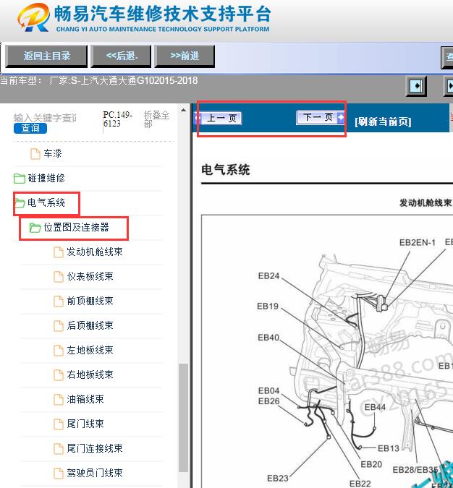The height and width of the screenshot is (488, 453).
Task: Click 折叠全部 to collapse all
Action: click(157, 119)
